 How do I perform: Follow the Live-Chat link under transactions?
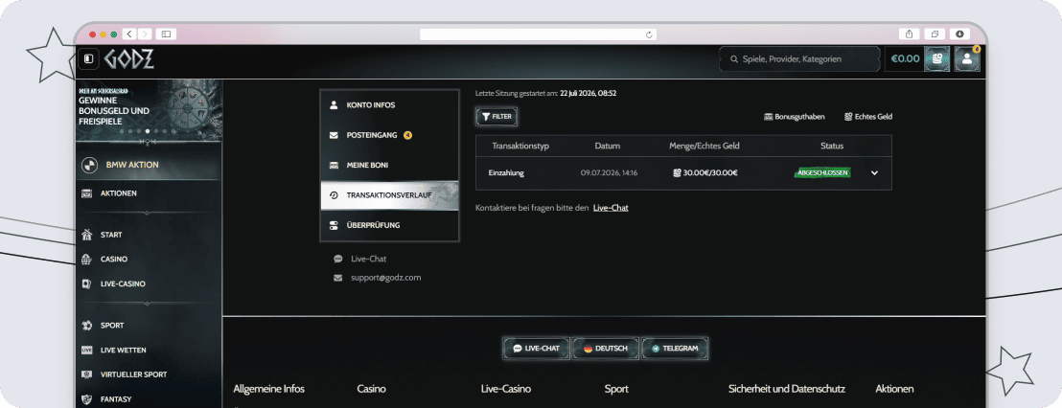pyautogui.click(x=611, y=208)
